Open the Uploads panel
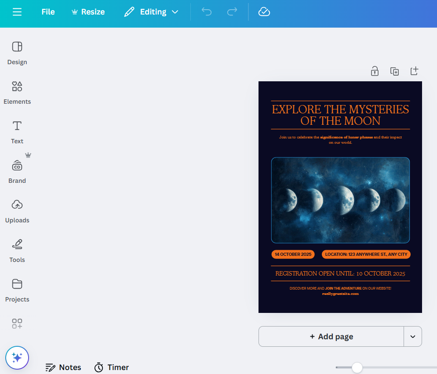The image size is (437, 374). 17,211
